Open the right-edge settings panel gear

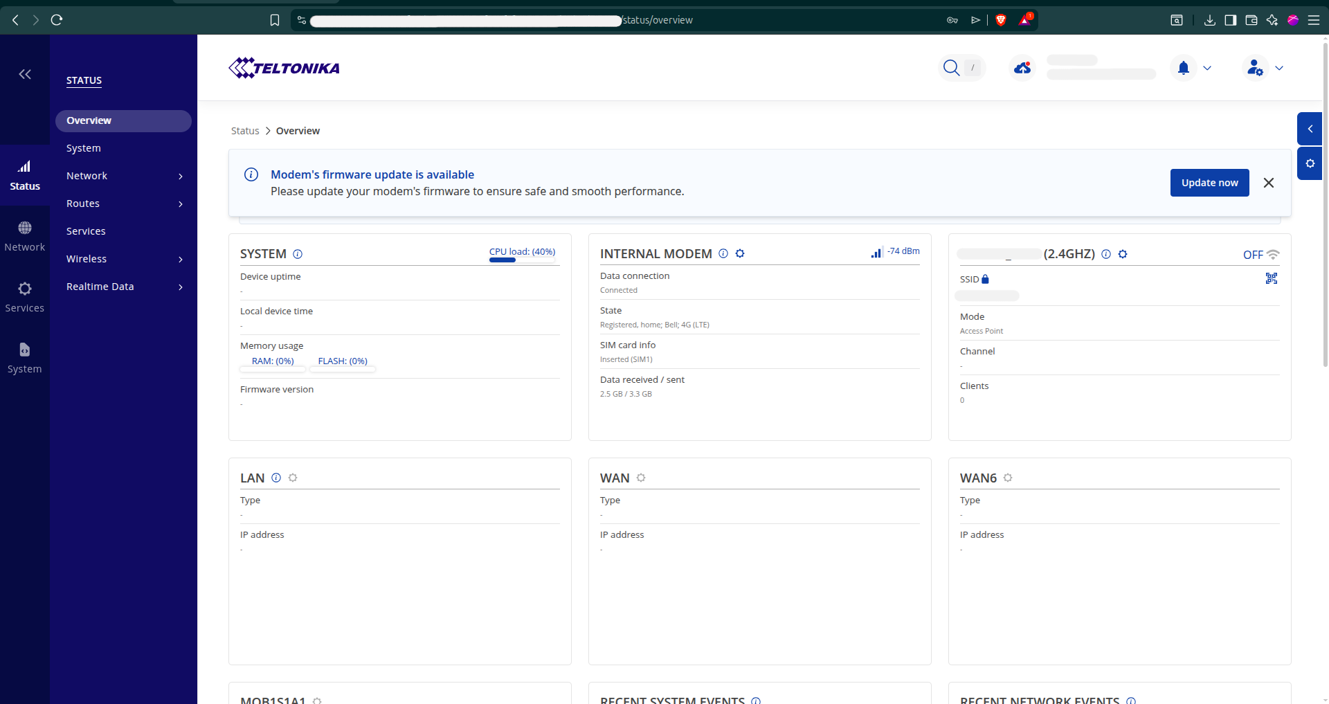[x=1311, y=163]
